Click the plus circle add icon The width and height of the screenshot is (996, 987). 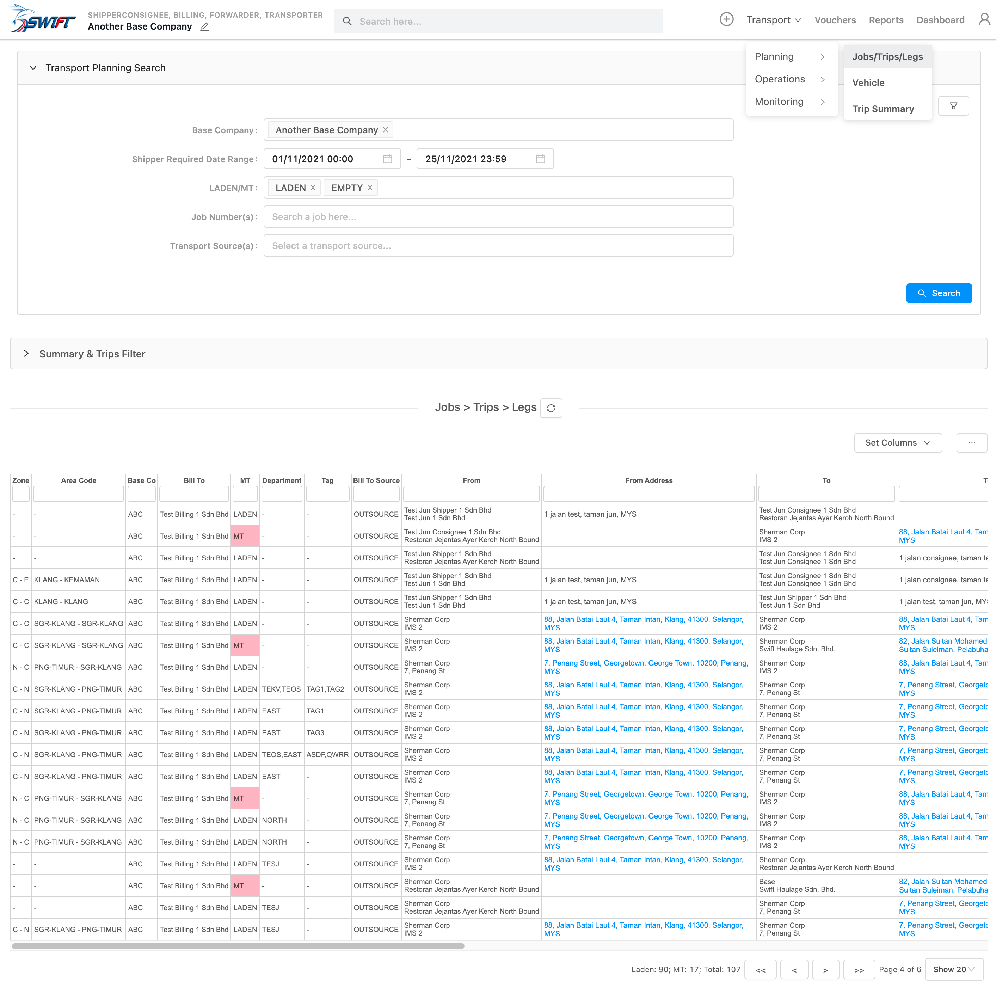click(x=726, y=20)
